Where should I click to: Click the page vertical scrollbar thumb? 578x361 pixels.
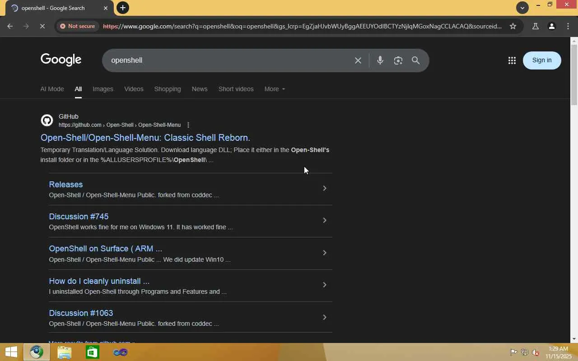point(574,75)
